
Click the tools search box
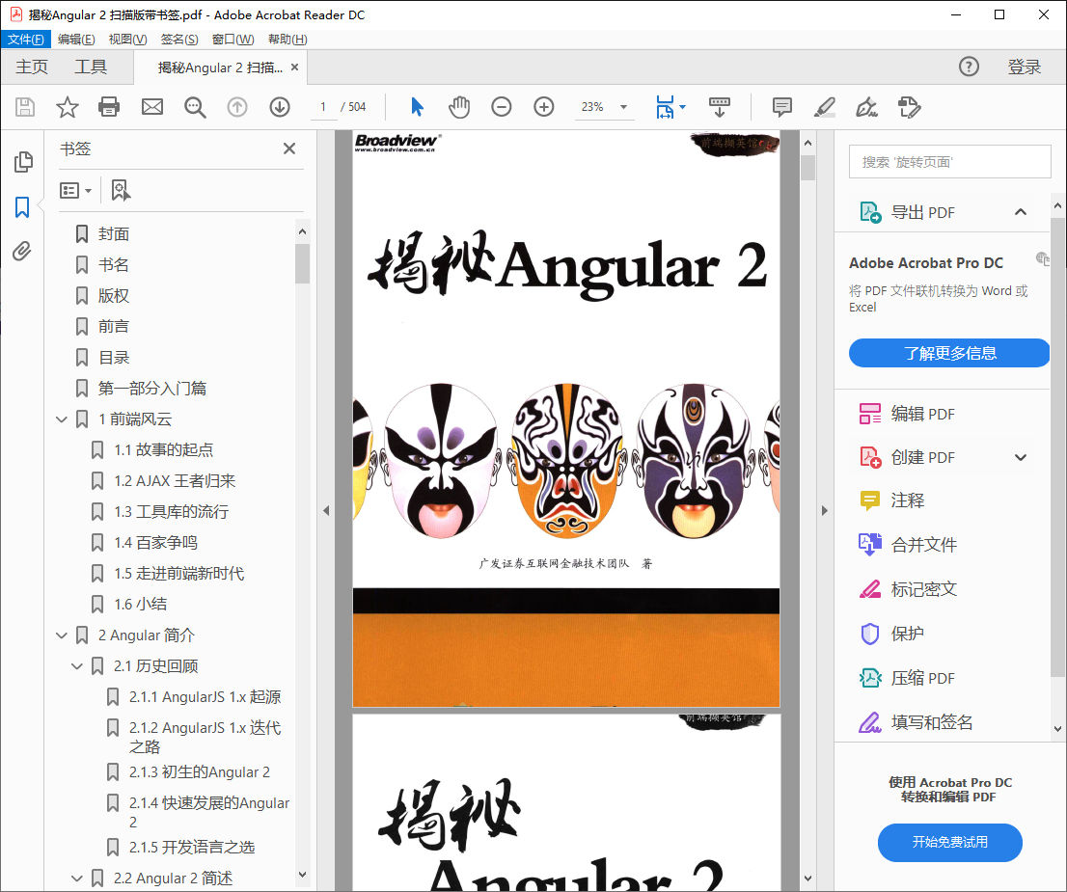(949, 162)
